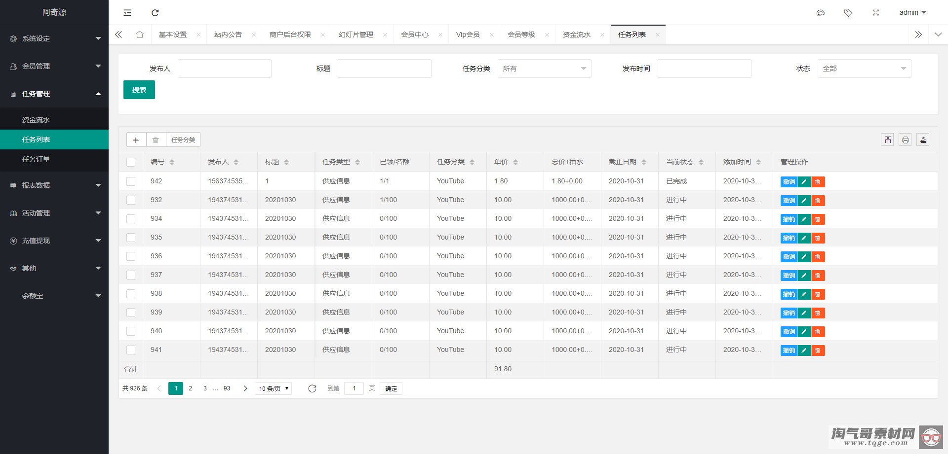This screenshot has height=454, width=948.
Task: Click the 标题 input field
Action: (385, 69)
